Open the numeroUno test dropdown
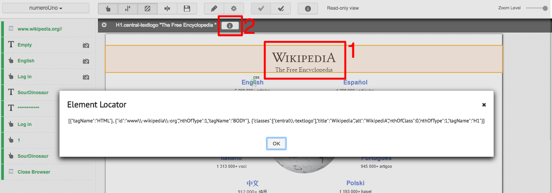Viewport: 552px width, 193px height. 46,8
